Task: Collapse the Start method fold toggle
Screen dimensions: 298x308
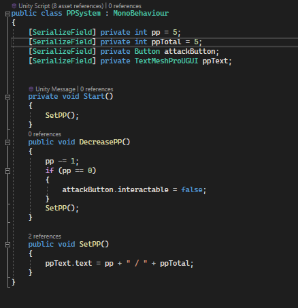Action: [7, 97]
